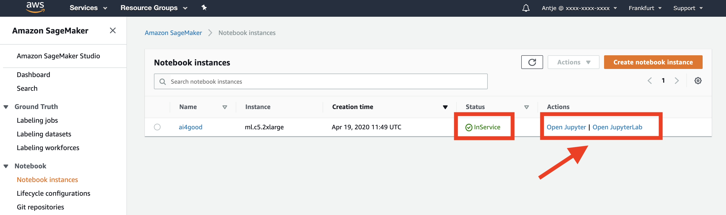The image size is (726, 215).
Task: Go to Dashboard in sidebar
Action: pos(33,75)
